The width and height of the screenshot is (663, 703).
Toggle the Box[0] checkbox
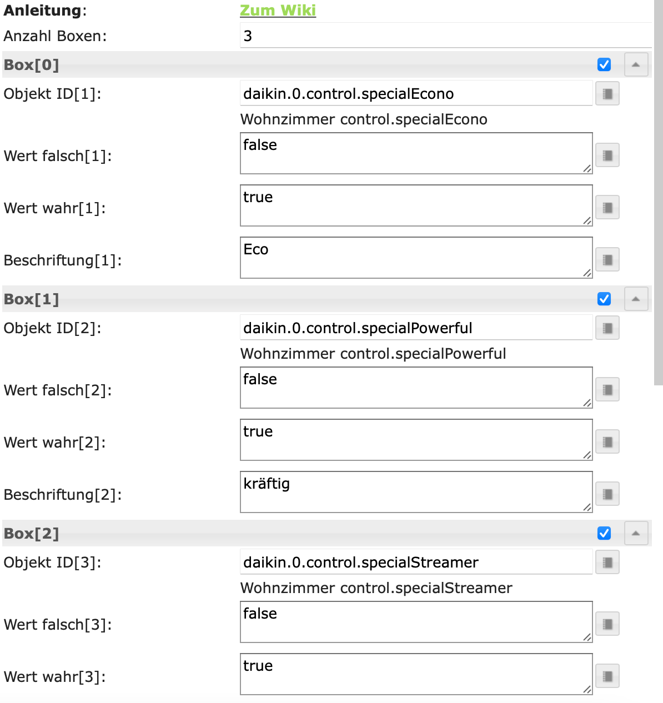pos(604,65)
